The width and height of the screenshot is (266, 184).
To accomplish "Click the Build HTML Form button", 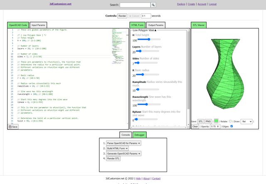I will pyautogui.click(x=117, y=148).
